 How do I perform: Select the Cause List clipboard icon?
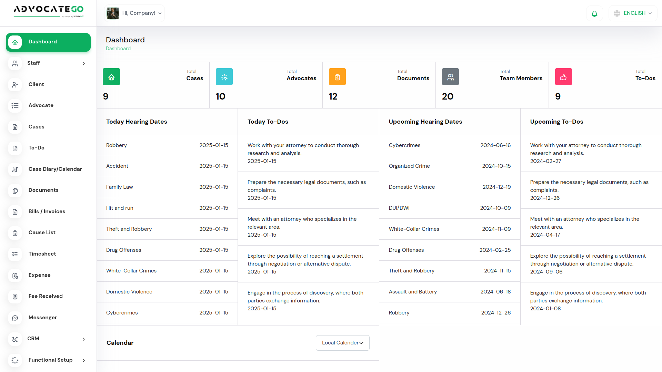[15, 233]
